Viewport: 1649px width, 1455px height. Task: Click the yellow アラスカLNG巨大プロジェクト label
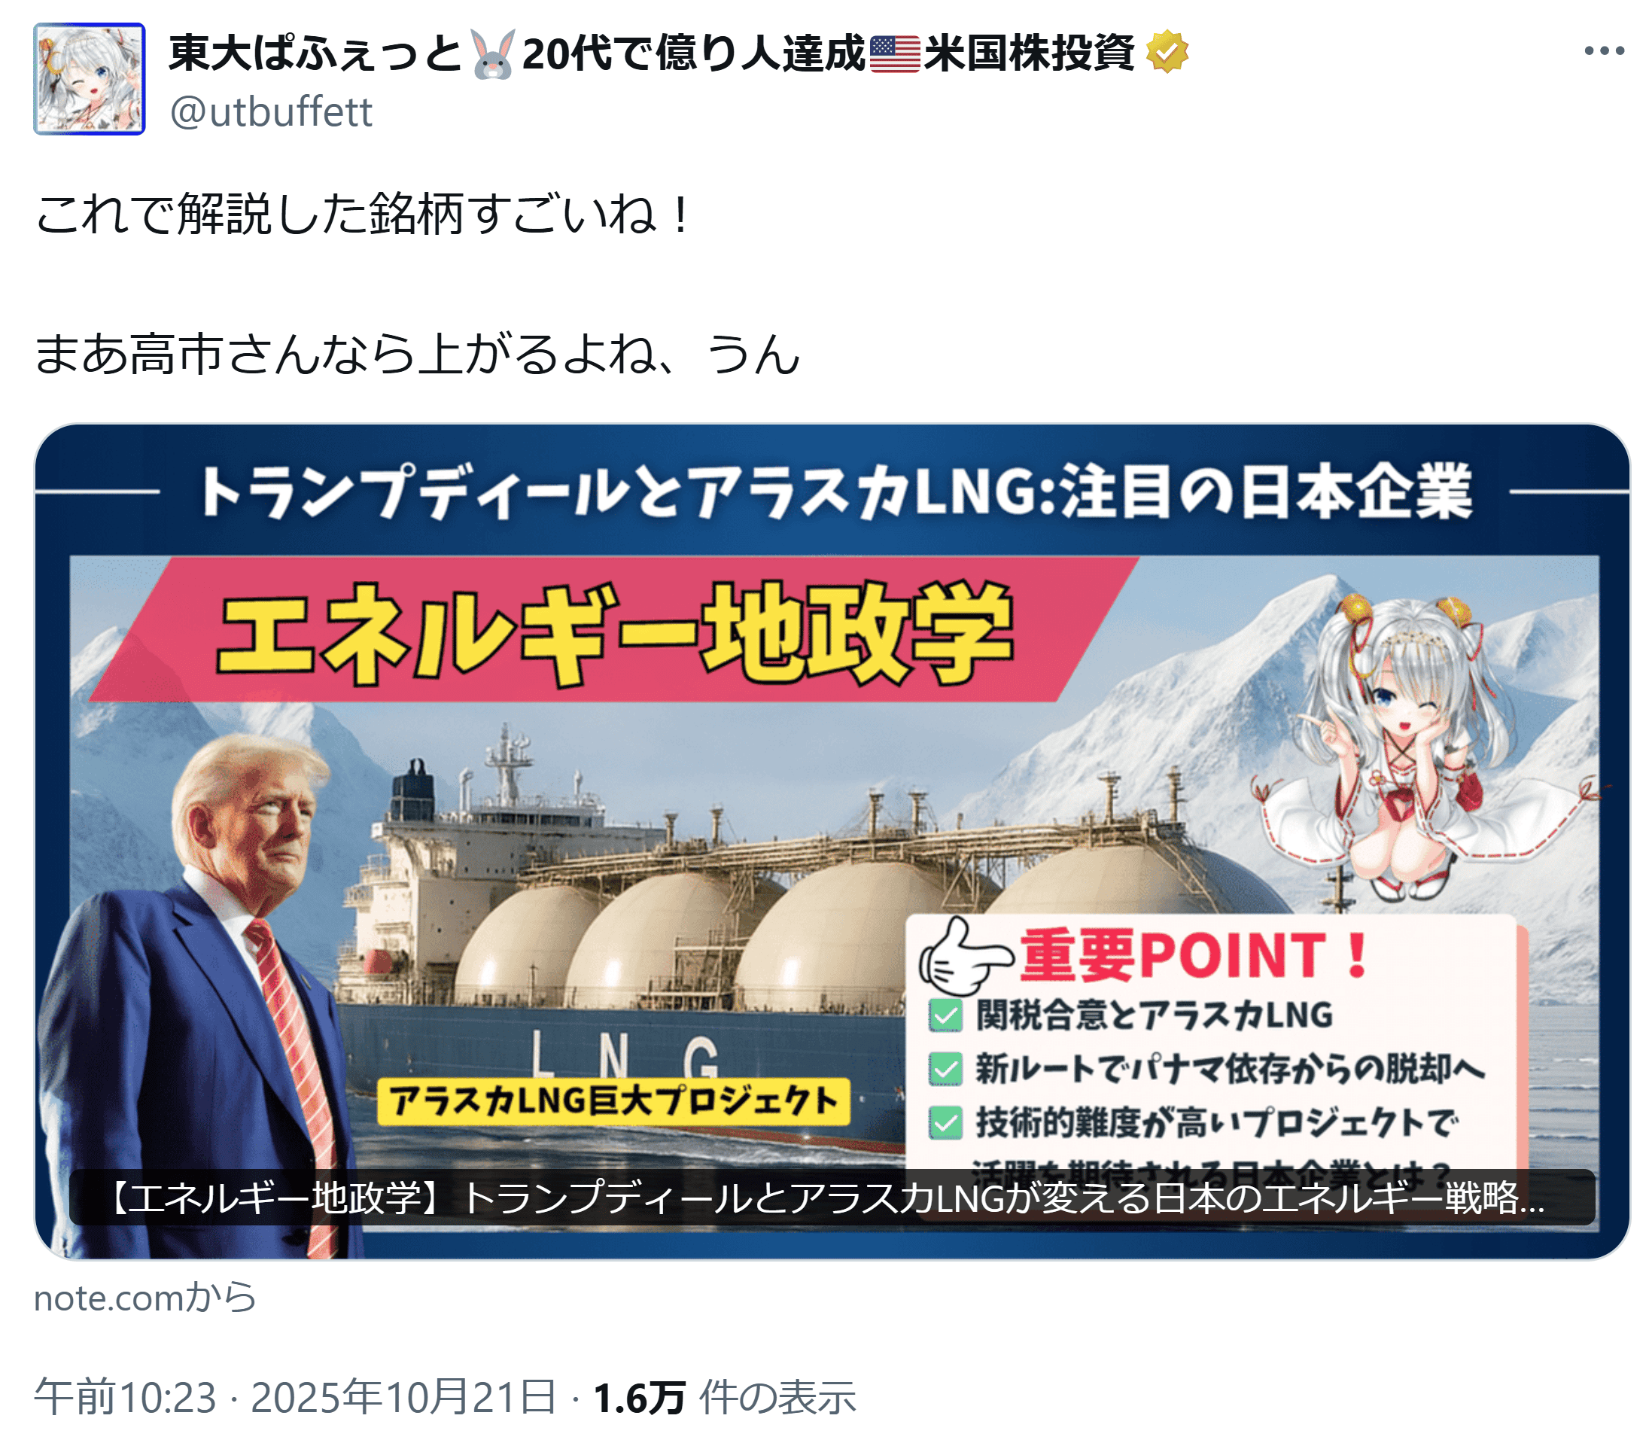[614, 1100]
